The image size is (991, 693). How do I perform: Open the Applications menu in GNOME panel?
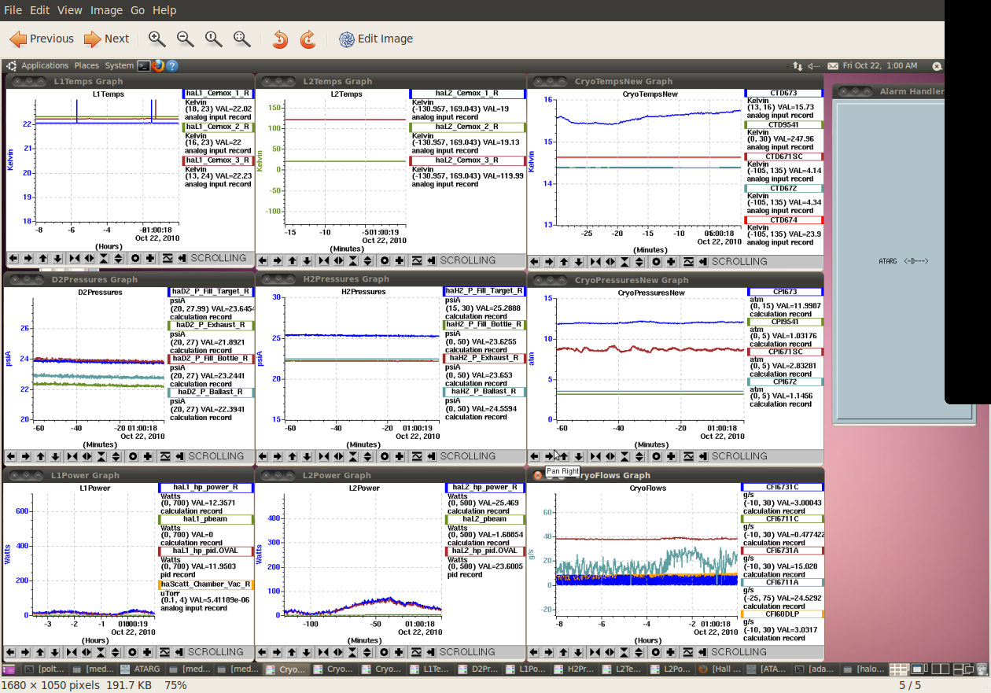click(x=45, y=66)
